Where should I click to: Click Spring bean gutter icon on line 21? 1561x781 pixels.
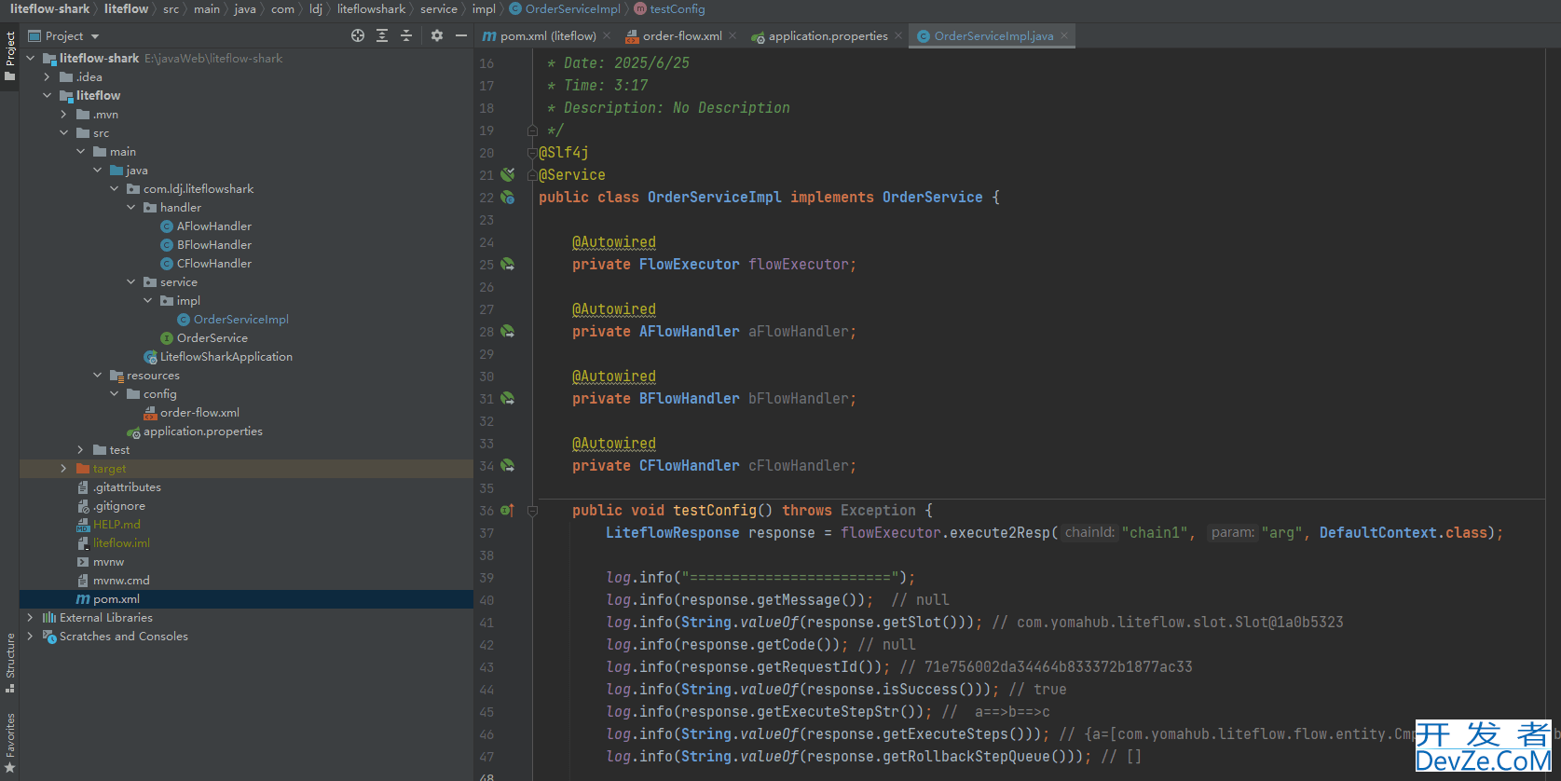pos(508,174)
